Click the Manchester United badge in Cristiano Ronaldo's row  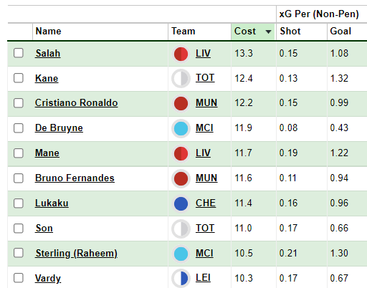pyautogui.click(x=181, y=103)
